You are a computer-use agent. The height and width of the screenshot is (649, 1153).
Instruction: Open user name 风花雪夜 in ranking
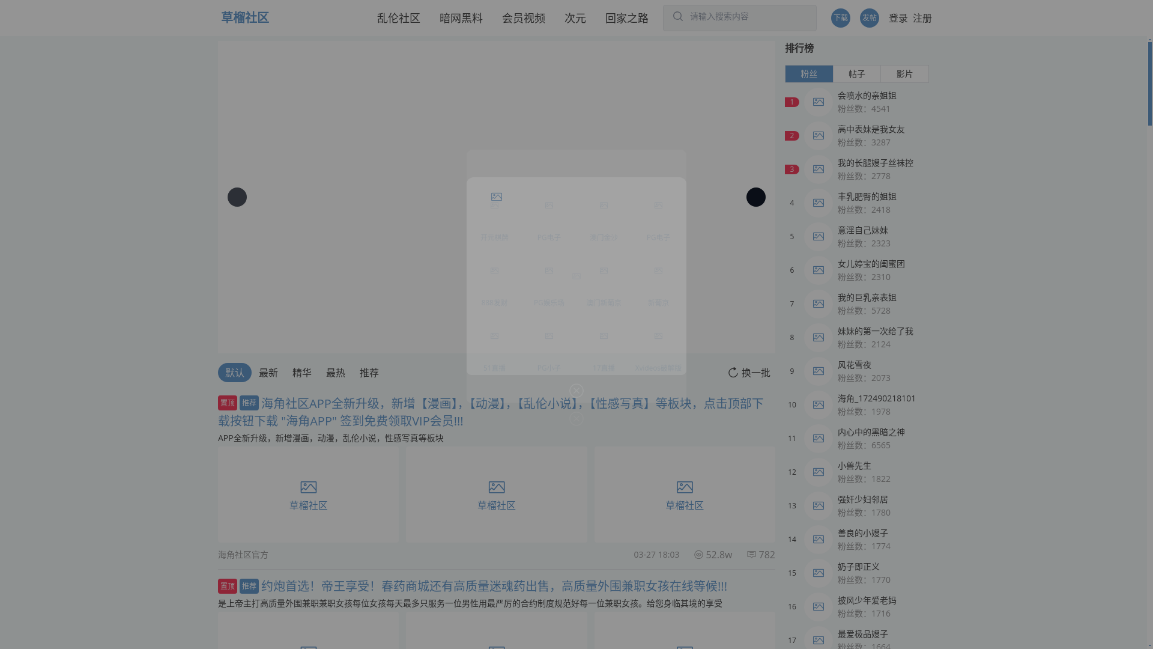tap(855, 365)
